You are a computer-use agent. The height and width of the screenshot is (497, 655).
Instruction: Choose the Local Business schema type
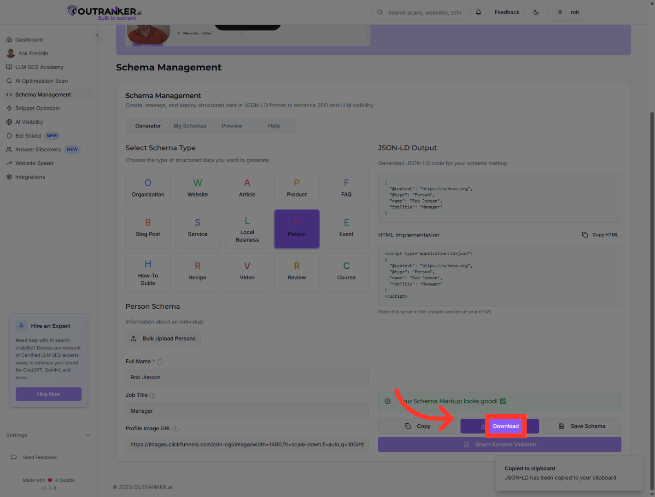coord(247,229)
